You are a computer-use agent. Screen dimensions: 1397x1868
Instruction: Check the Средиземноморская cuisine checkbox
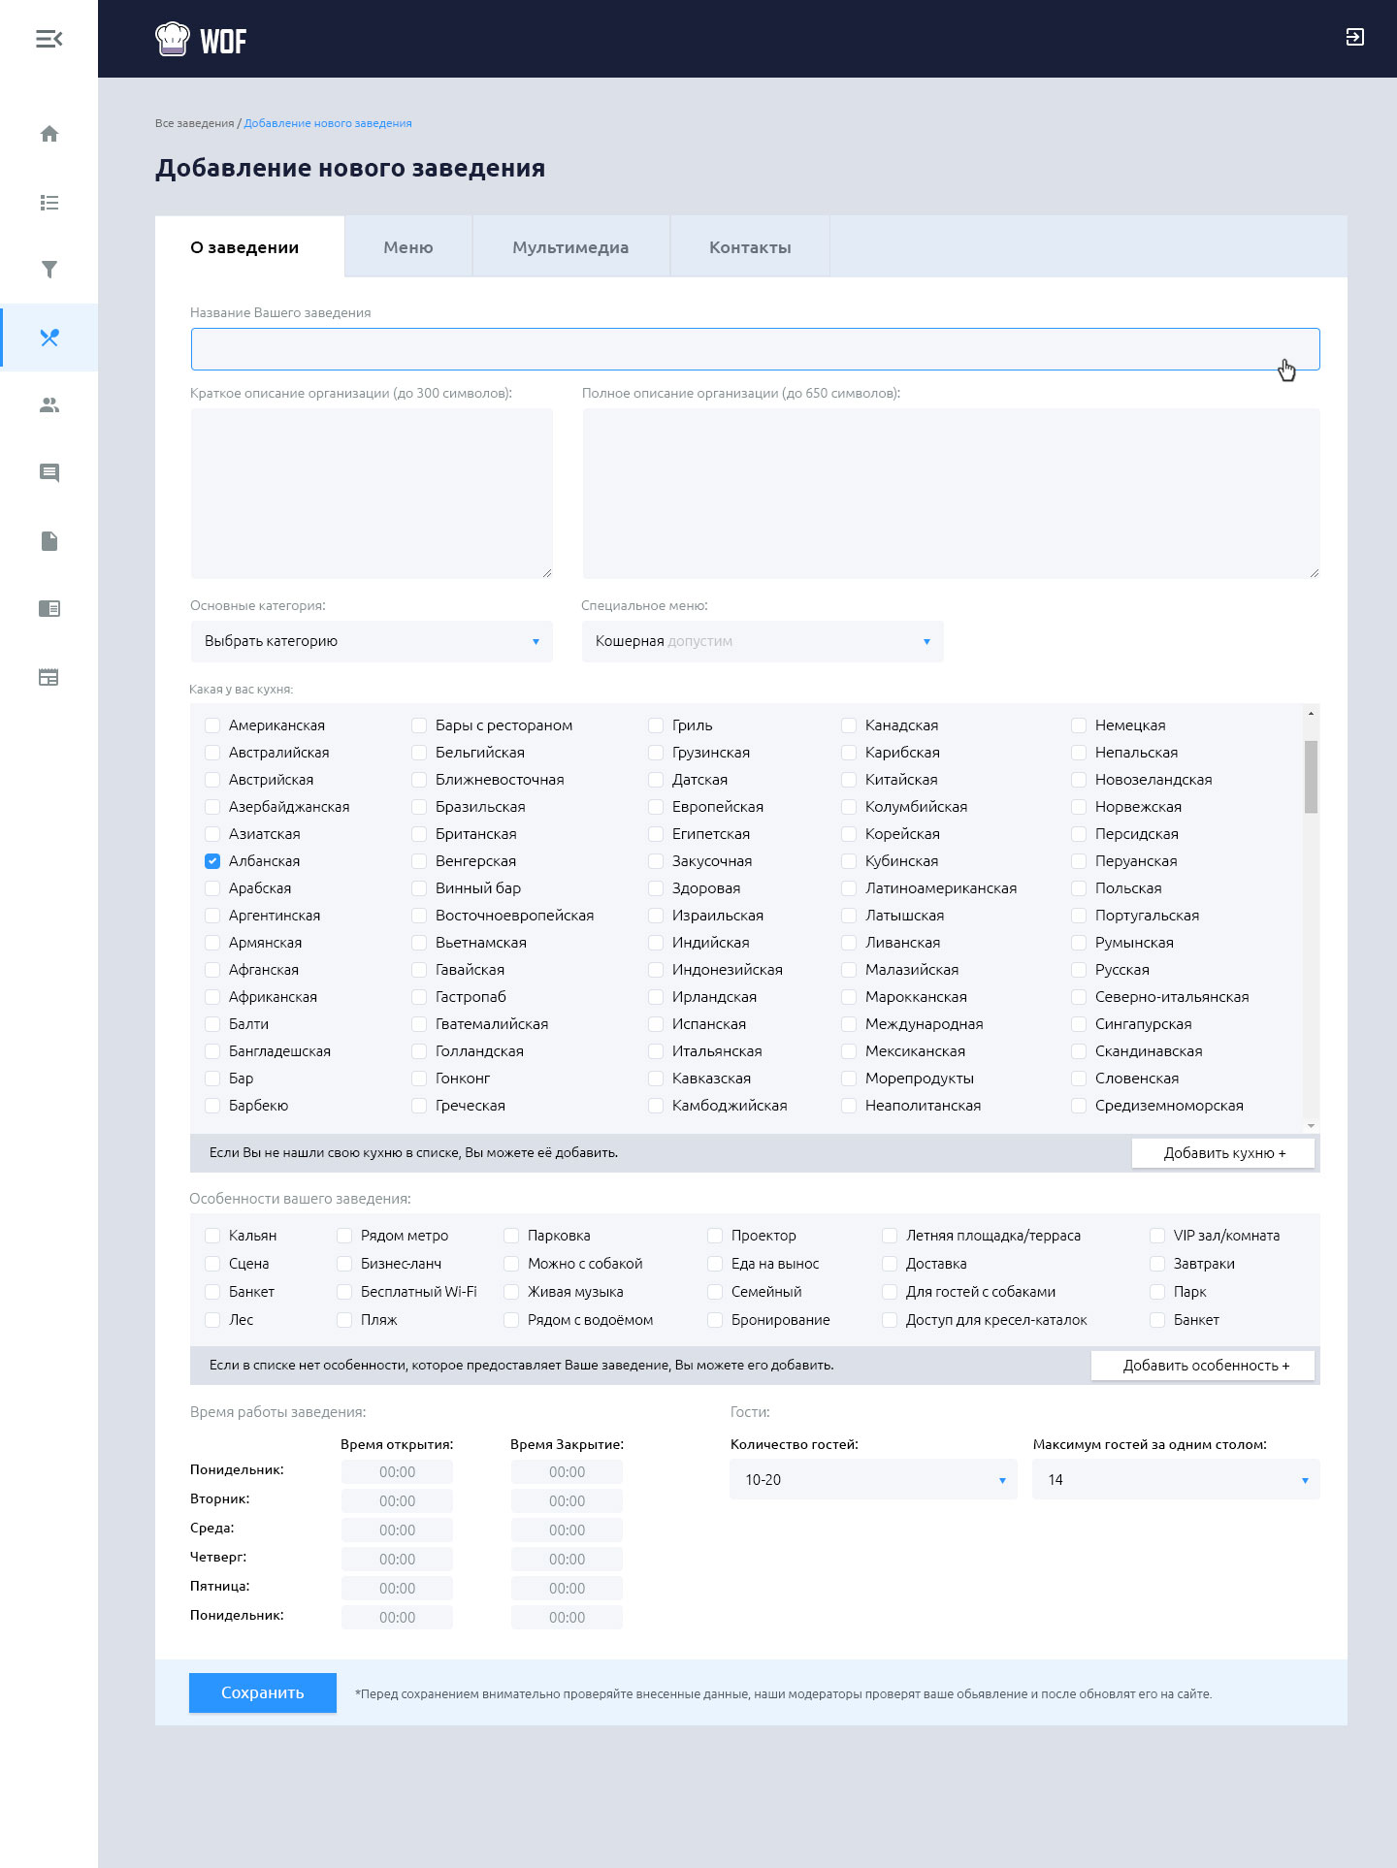click(1079, 1106)
